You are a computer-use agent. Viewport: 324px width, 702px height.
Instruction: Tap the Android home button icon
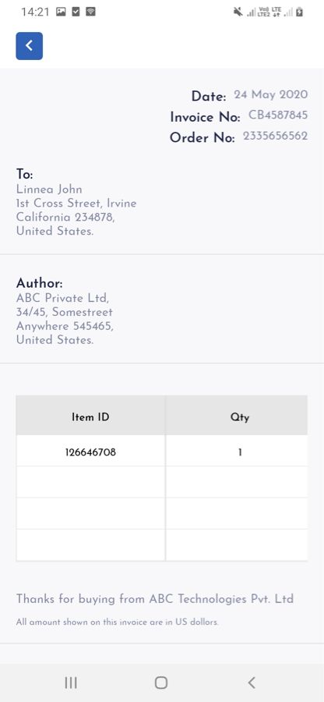(x=161, y=682)
